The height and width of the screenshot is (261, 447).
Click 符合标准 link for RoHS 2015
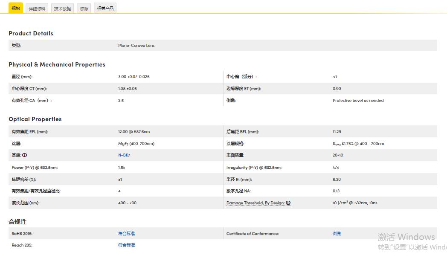127,234
